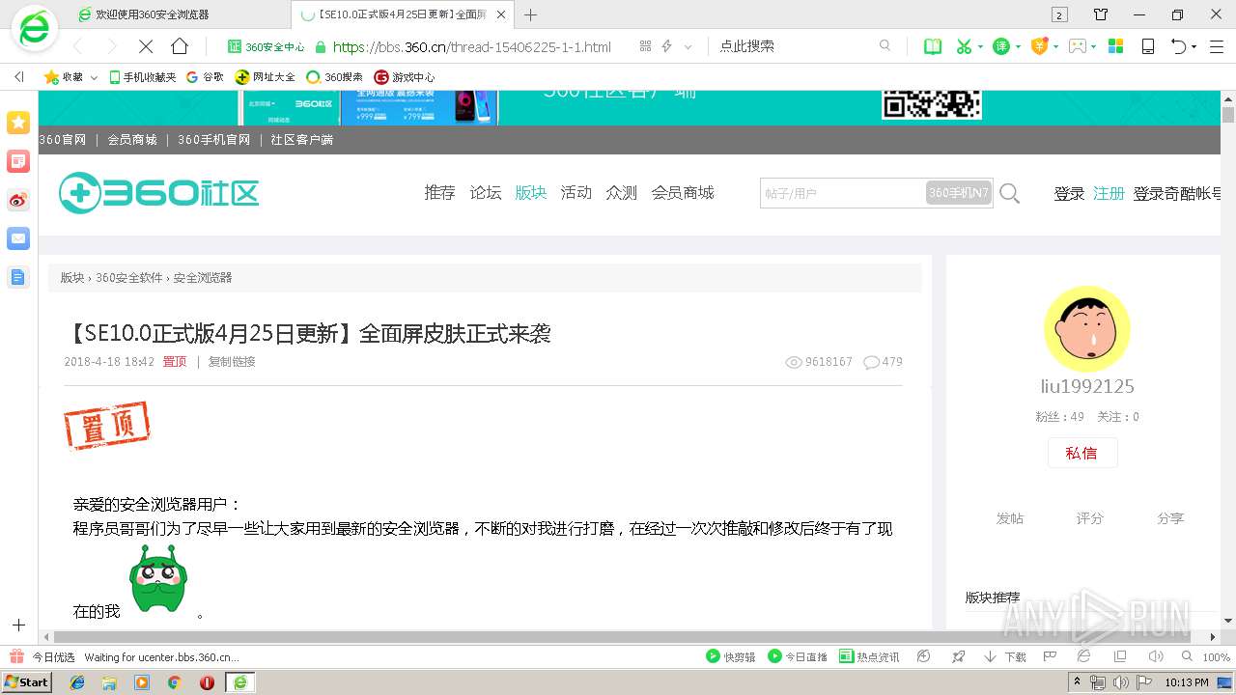Click the 私信 message button
This screenshot has width=1236, height=695.
(x=1081, y=453)
